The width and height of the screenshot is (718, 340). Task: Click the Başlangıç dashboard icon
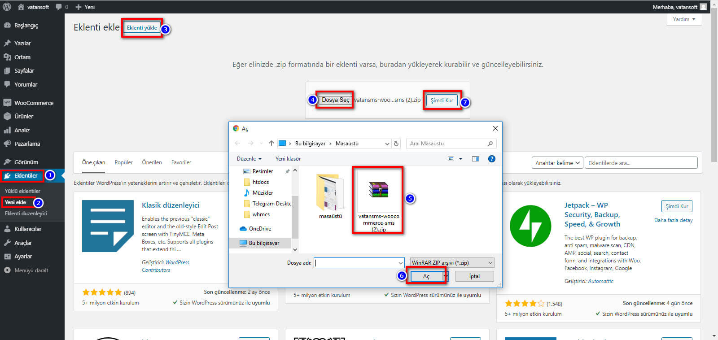(x=7, y=25)
